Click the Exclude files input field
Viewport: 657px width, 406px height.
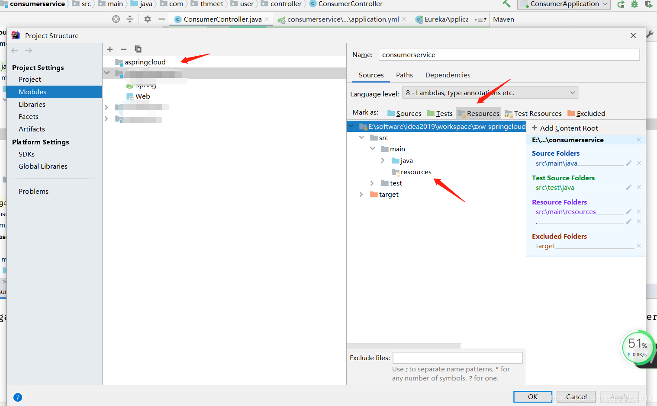click(457, 358)
